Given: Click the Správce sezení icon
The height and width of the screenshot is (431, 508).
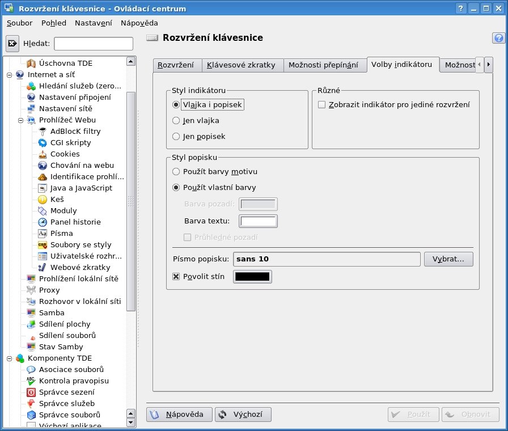Looking at the screenshot, I should click(31, 392).
